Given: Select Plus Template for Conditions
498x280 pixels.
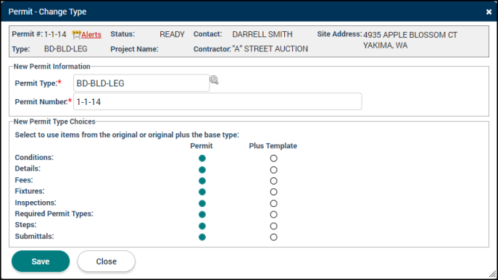Looking at the screenshot, I should (x=273, y=158).
